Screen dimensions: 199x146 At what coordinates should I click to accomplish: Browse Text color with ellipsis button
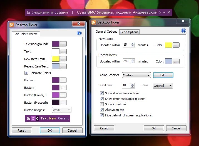point(63,51)
